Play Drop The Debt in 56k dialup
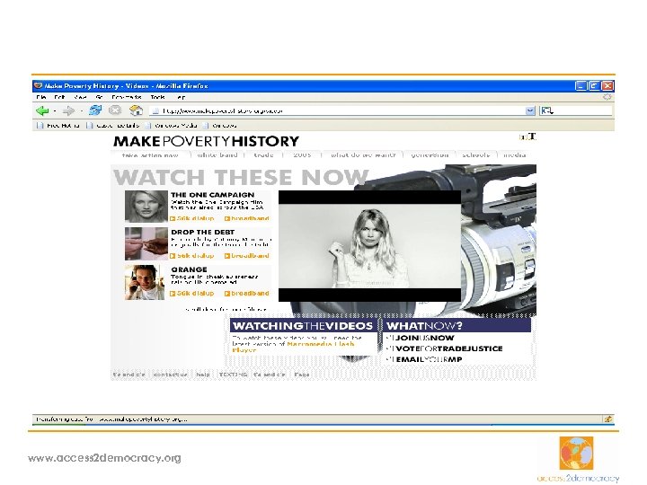 click(x=192, y=256)
